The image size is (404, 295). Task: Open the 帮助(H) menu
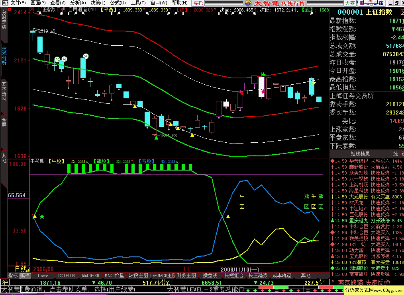click(180, 3)
